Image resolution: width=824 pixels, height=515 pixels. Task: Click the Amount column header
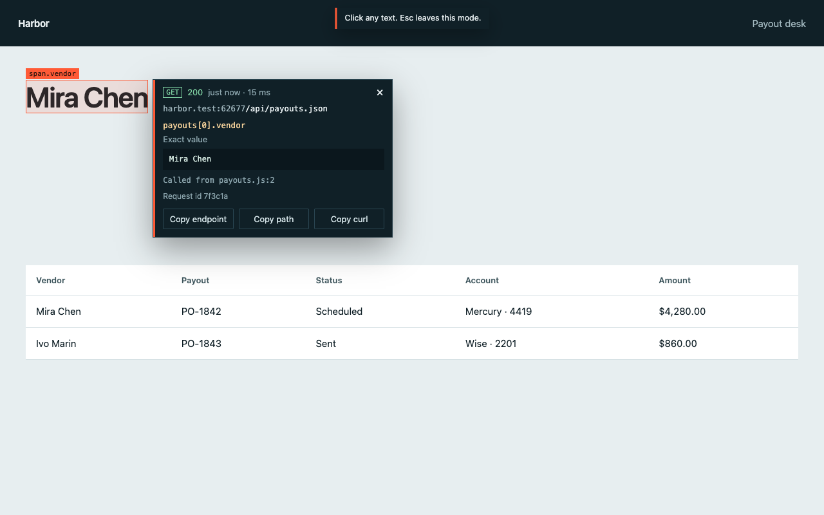click(x=675, y=281)
